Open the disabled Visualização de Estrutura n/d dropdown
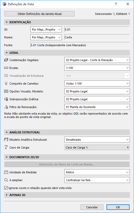134x213 pixels. pyautogui.click(x=97, y=76)
